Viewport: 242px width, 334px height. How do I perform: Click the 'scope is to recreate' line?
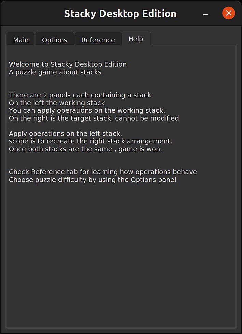[x=90, y=141]
